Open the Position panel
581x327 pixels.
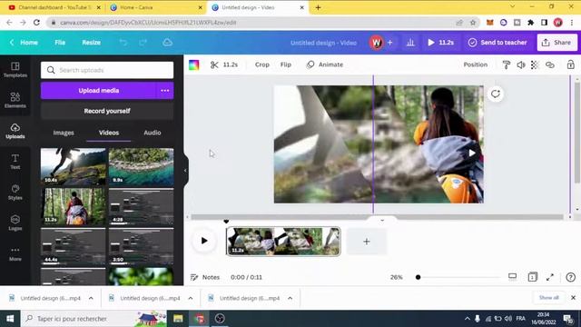476,64
